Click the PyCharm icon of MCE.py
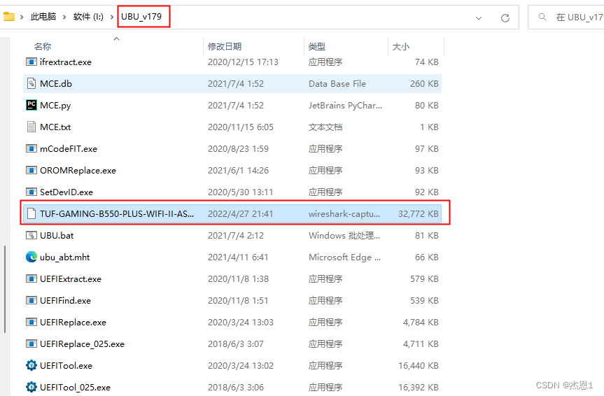 point(31,105)
